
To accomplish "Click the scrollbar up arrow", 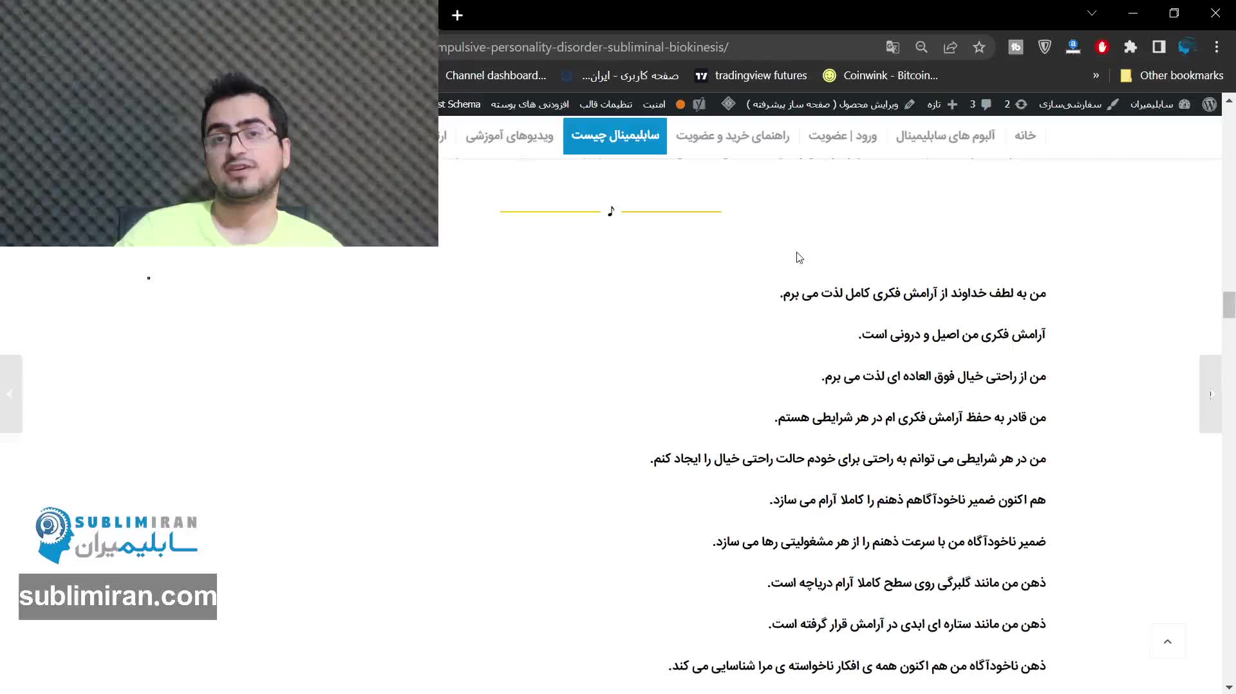I will pos(1229,101).
